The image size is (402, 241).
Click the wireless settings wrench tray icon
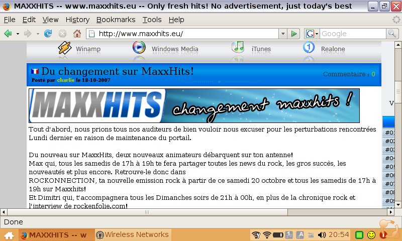pos(256,235)
